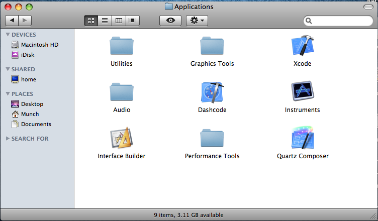Screen dimensions: 378x221
Task: Click the Graphics Tools name label
Action: [x=212, y=64]
